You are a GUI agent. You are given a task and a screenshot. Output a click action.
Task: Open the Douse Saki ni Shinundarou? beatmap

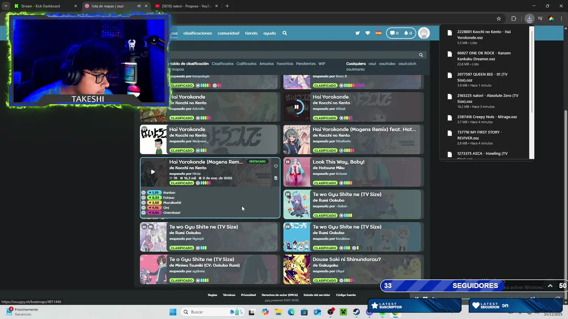(x=347, y=259)
